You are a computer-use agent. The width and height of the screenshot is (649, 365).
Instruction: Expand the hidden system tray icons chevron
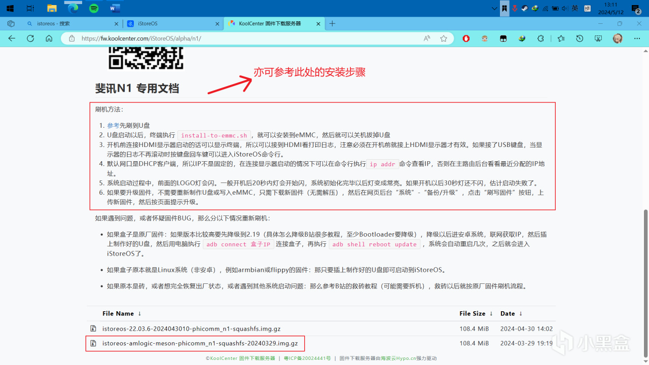tap(495, 8)
